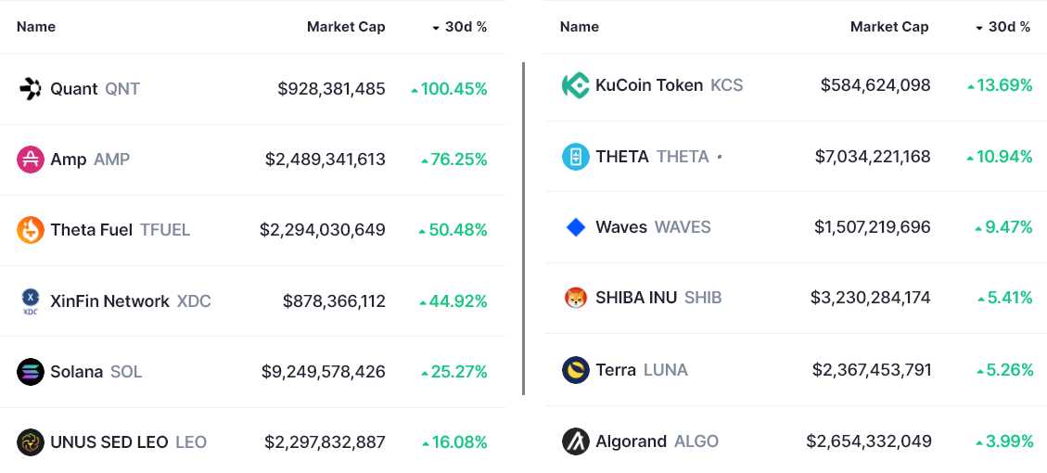Viewport: 1047px width, 473px height.
Task: Click the Algorand black logo
Action: coord(576,441)
